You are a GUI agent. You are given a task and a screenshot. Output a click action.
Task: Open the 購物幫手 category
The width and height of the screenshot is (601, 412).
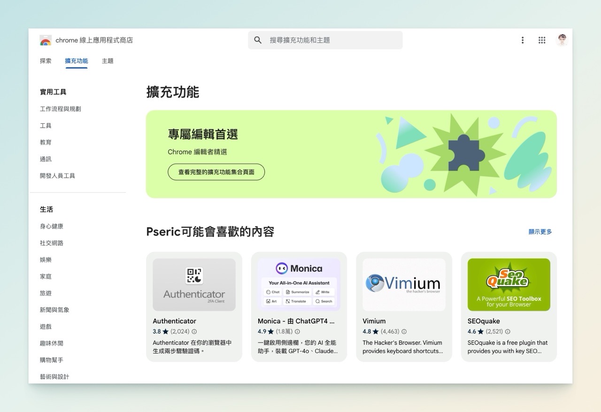(x=52, y=360)
